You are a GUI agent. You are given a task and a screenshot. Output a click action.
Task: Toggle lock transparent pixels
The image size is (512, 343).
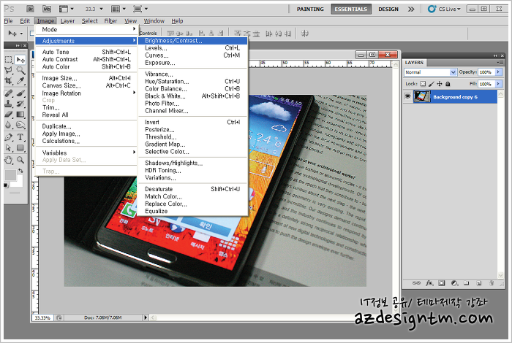(423, 84)
